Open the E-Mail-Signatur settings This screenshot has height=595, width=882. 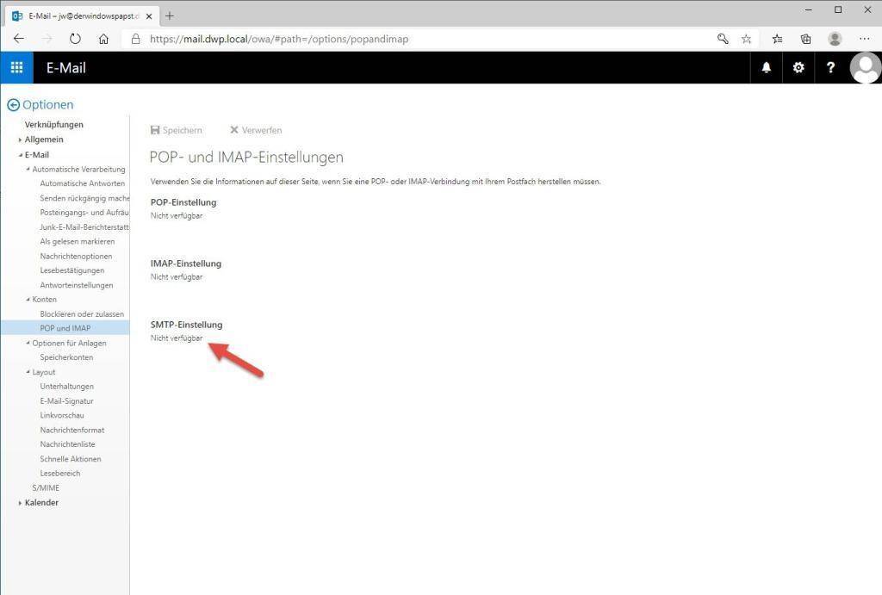(68, 400)
